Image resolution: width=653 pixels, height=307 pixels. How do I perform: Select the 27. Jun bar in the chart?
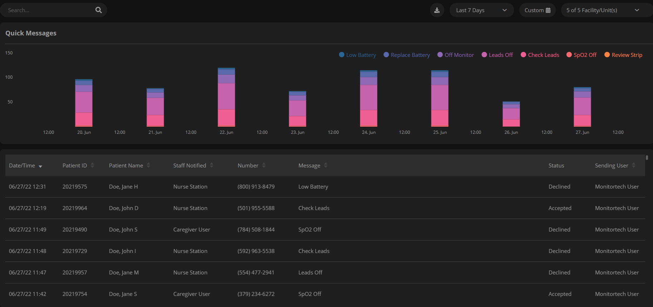pos(582,107)
